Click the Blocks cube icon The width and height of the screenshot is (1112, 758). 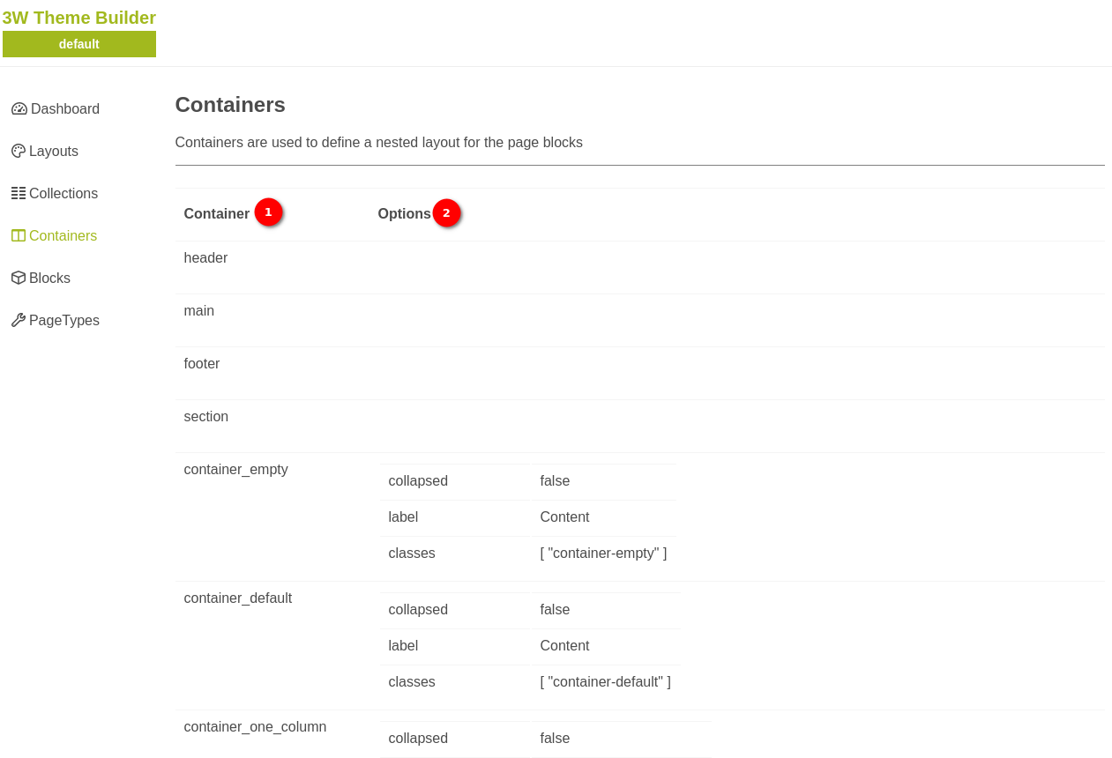point(19,279)
